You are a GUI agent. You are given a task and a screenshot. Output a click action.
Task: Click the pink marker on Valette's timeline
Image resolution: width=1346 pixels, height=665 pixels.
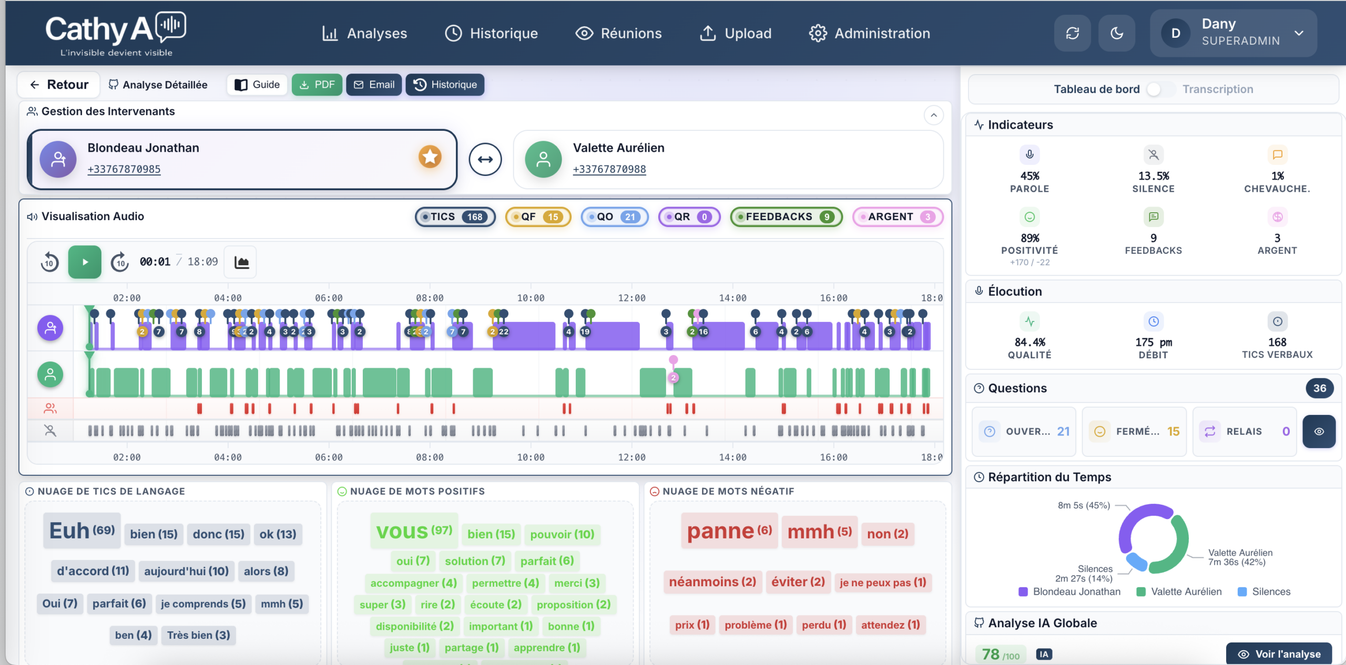point(673,360)
